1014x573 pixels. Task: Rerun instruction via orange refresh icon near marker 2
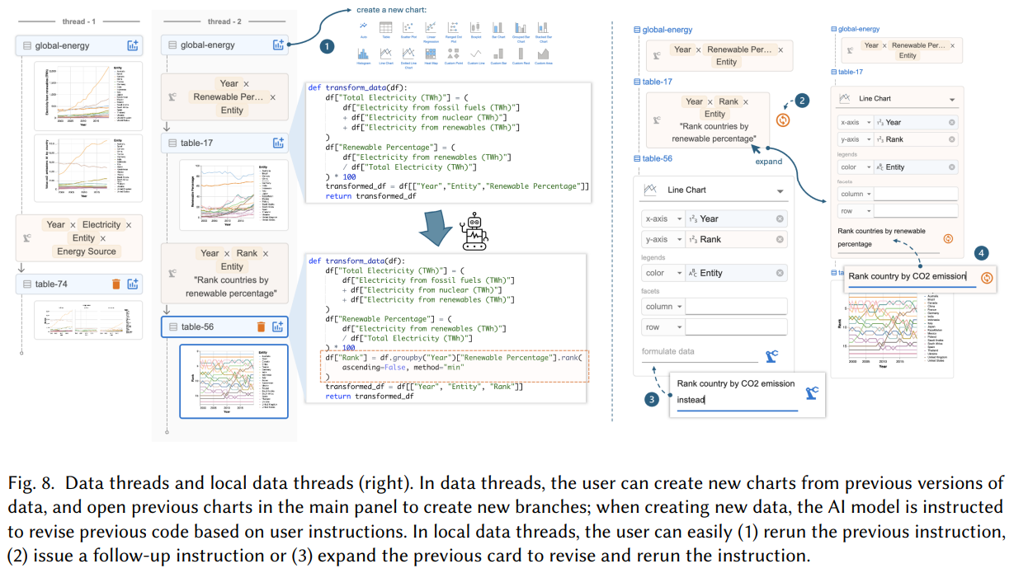tap(784, 120)
